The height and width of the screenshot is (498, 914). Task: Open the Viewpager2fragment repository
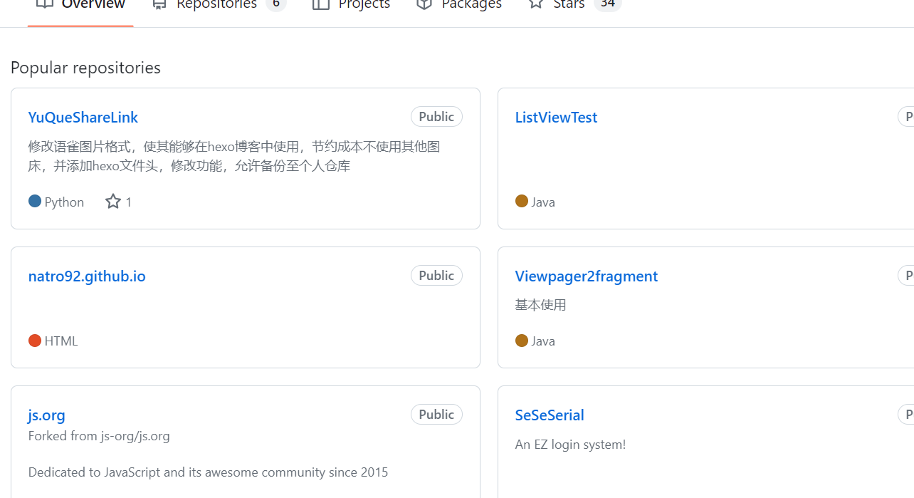pos(587,276)
